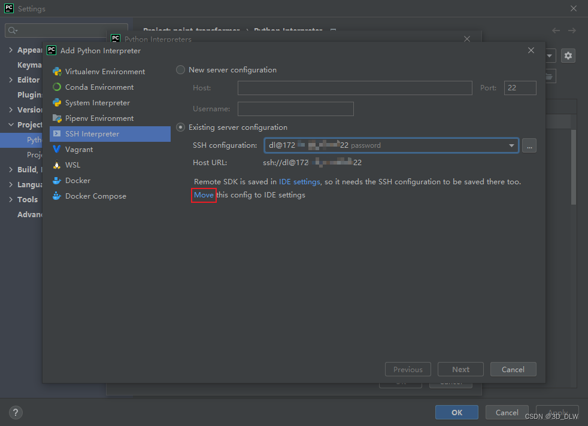
Task: Choose Conda Environment option
Action: coord(110,87)
